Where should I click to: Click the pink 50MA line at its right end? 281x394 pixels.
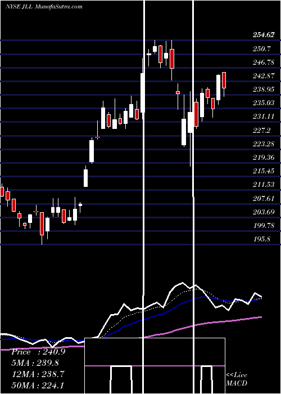(x=261, y=317)
